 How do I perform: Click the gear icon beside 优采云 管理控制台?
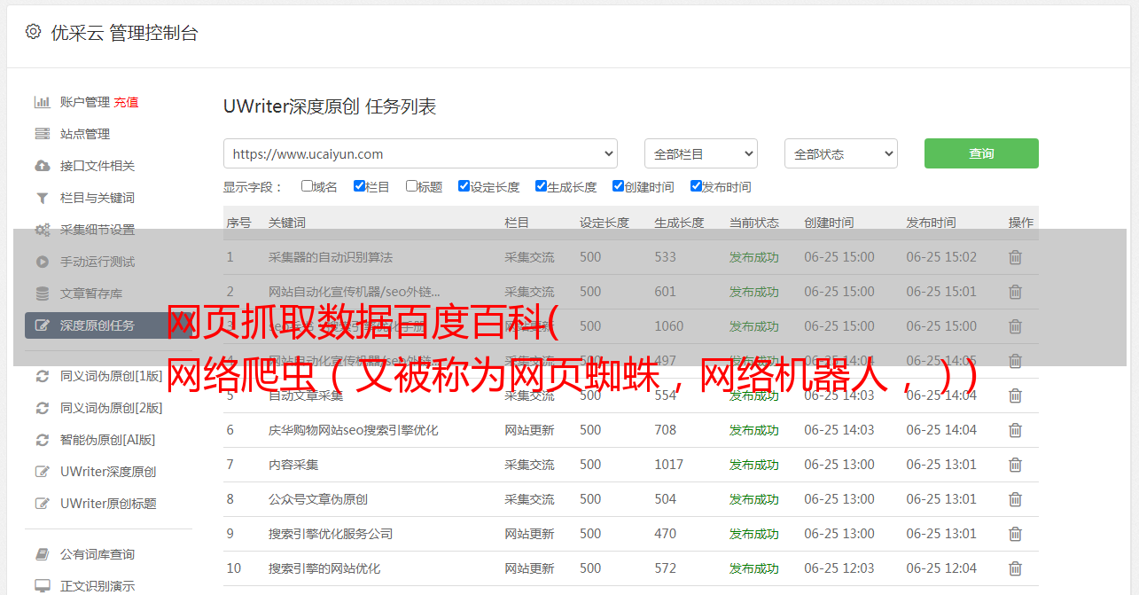(33, 32)
